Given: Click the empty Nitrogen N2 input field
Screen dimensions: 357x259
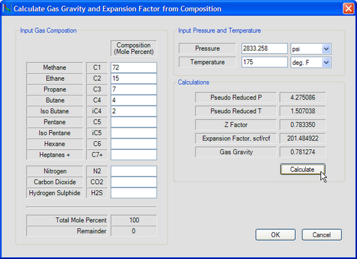Looking at the screenshot, I should pyautogui.click(x=134, y=171).
